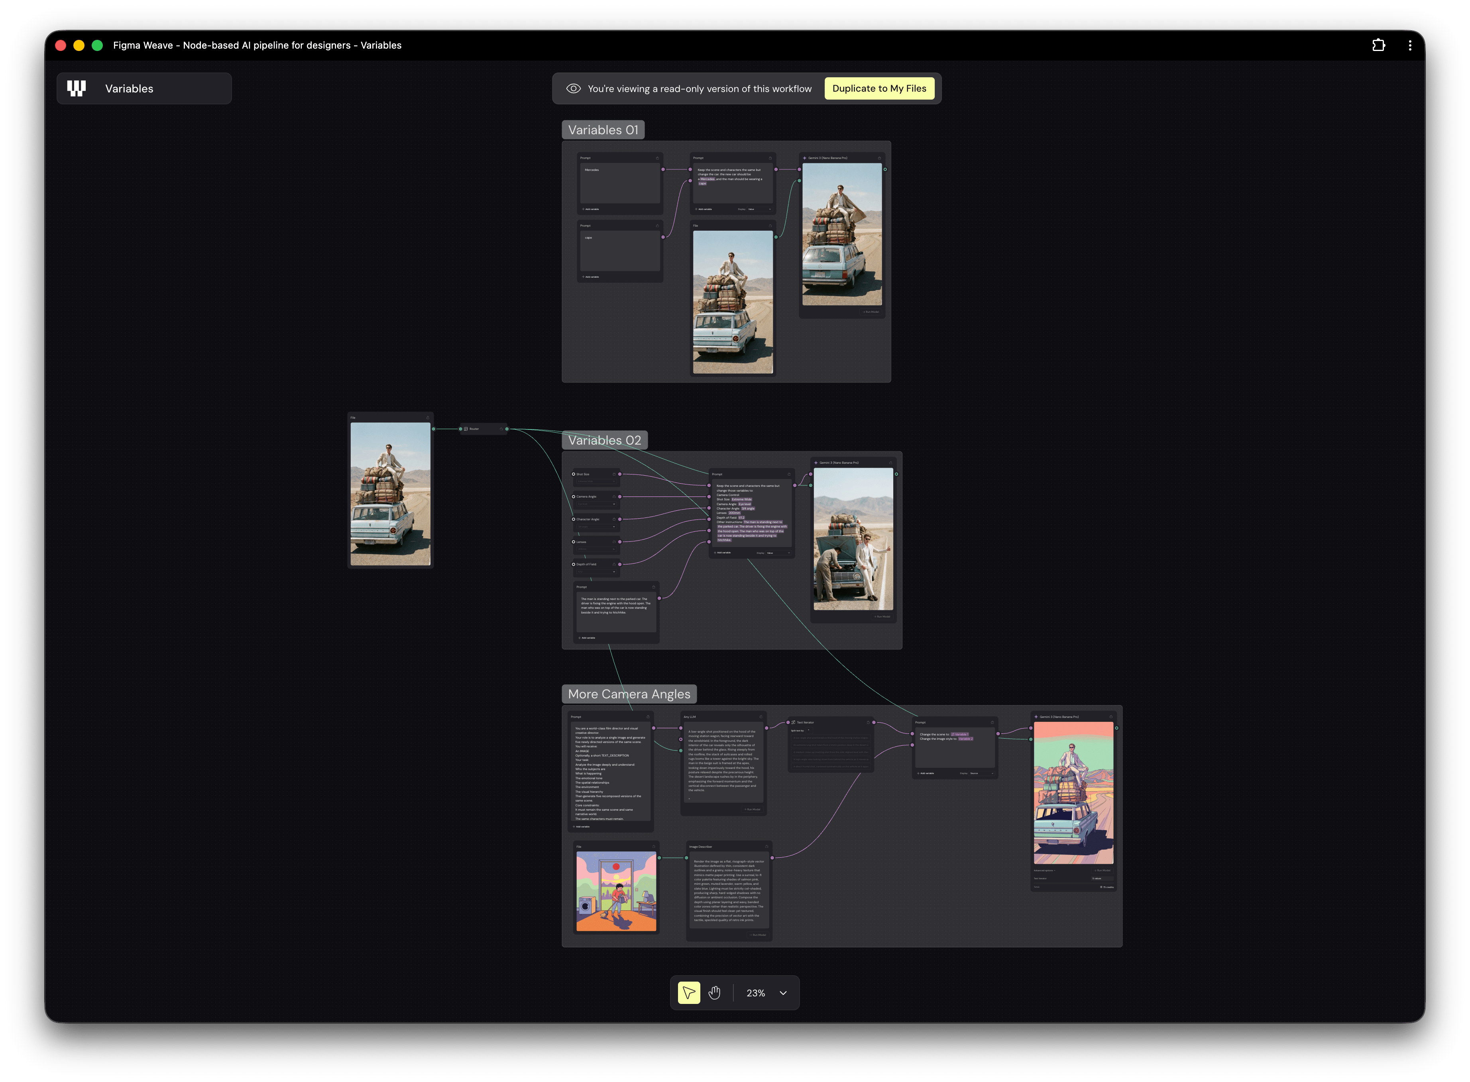Viewport: 1470px width, 1082px height.
Task: Select the Shot Size radio button
Action: point(574,475)
